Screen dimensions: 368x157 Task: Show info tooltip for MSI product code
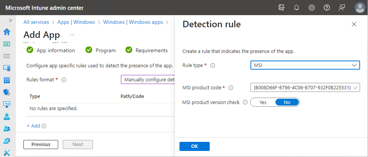click(231, 88)
